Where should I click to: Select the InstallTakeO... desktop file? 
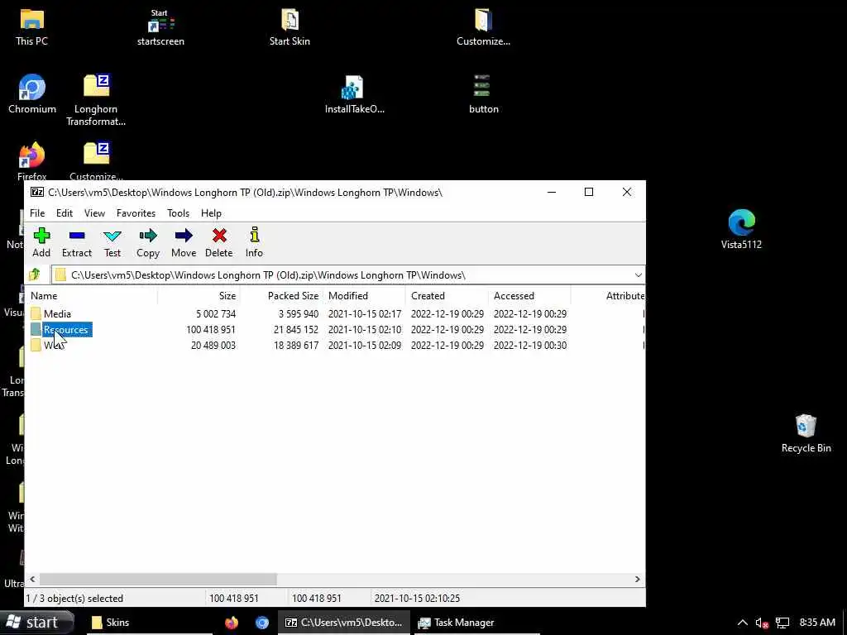354,94
